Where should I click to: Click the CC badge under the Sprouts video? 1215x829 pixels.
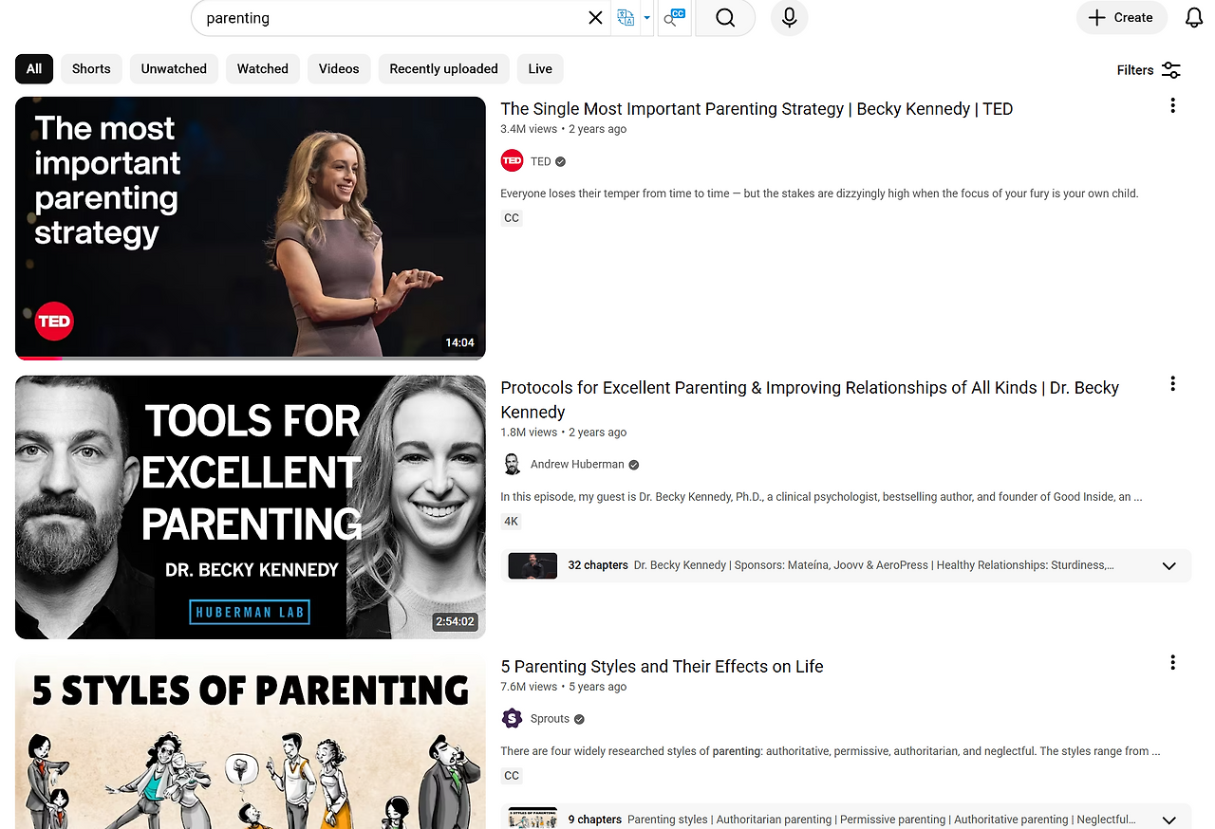(x=512, y=776)
